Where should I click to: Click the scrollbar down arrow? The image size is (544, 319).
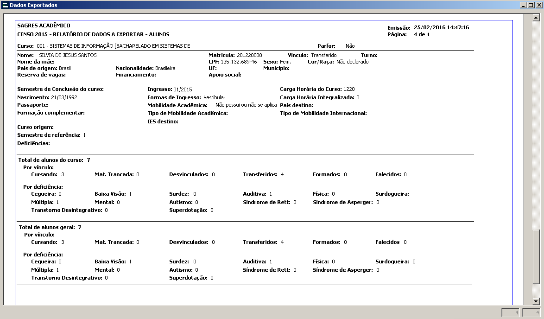coord(536,301)
